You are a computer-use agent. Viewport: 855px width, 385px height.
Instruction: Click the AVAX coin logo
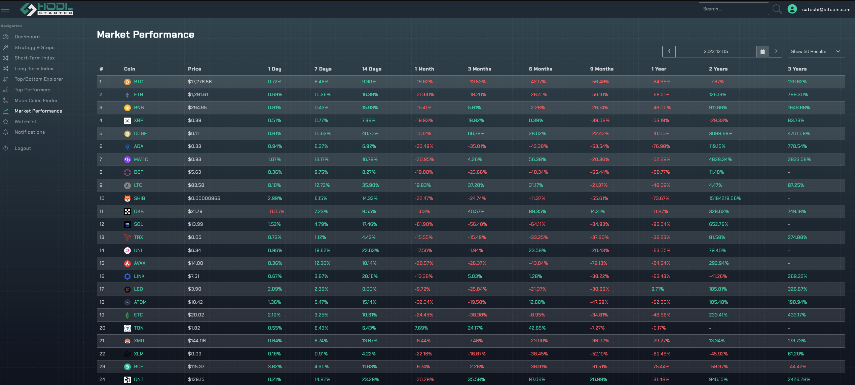(127, 263)
